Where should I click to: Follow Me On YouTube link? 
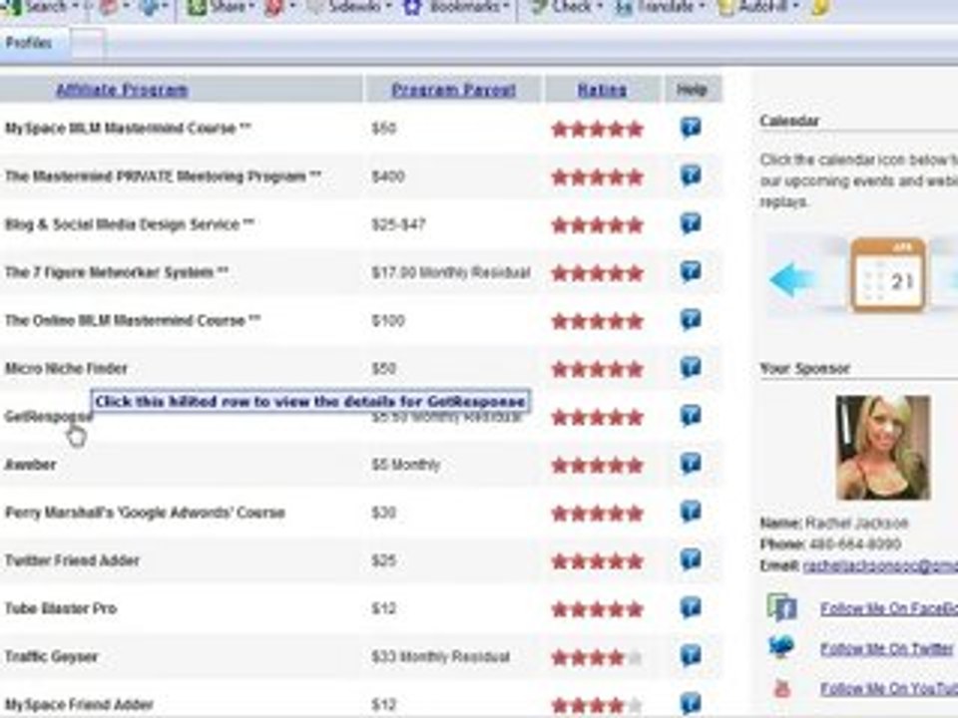[x=889, y=689]
